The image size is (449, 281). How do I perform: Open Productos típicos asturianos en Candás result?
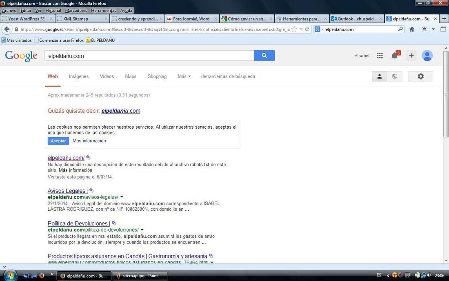127,256
